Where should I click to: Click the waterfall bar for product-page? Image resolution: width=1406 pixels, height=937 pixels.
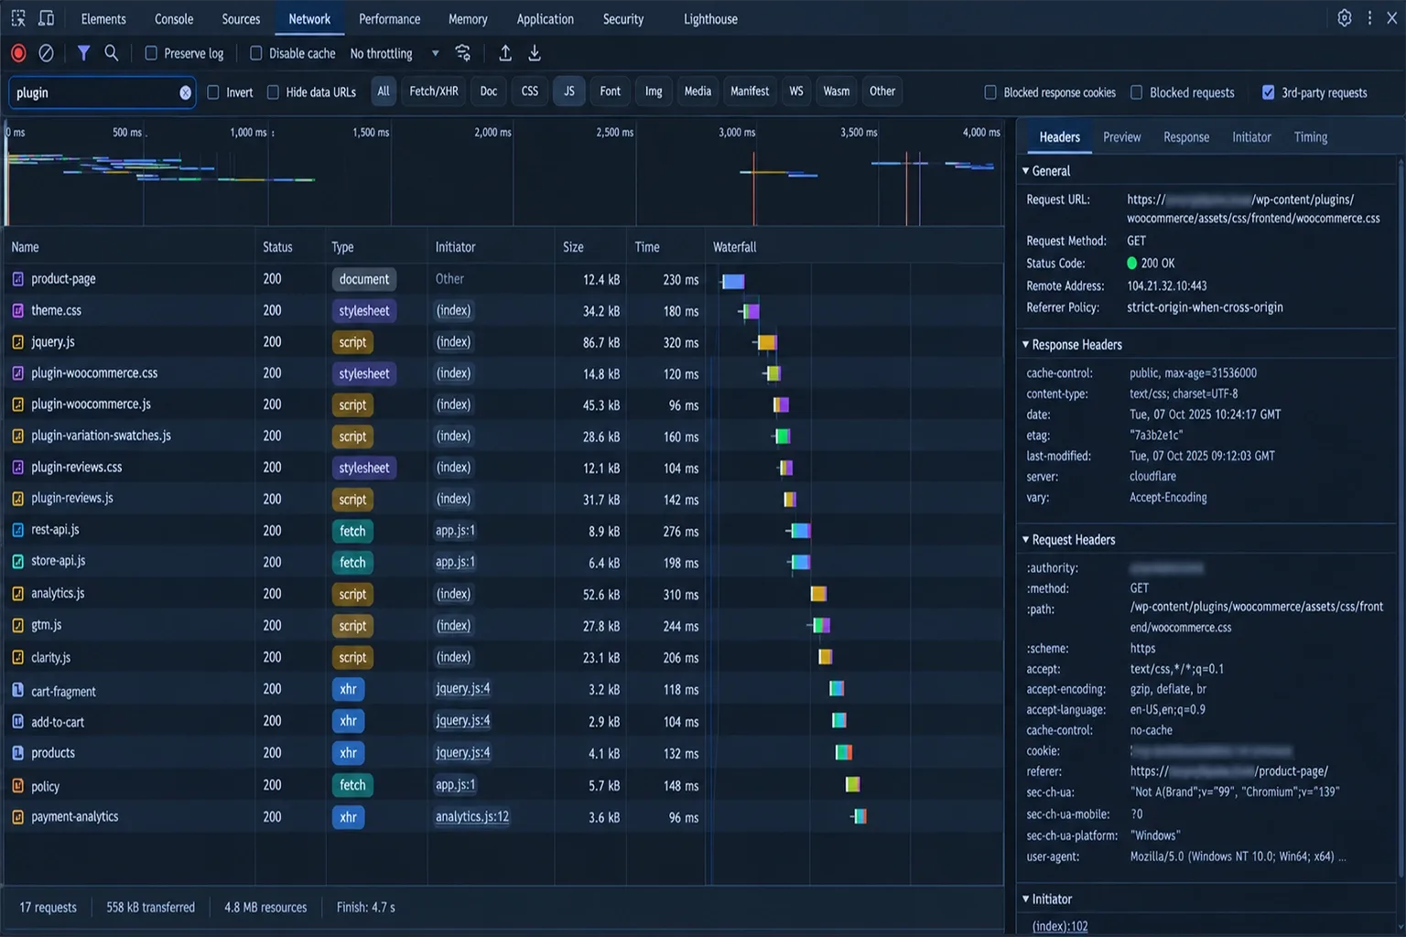click(x=732, y=281)
